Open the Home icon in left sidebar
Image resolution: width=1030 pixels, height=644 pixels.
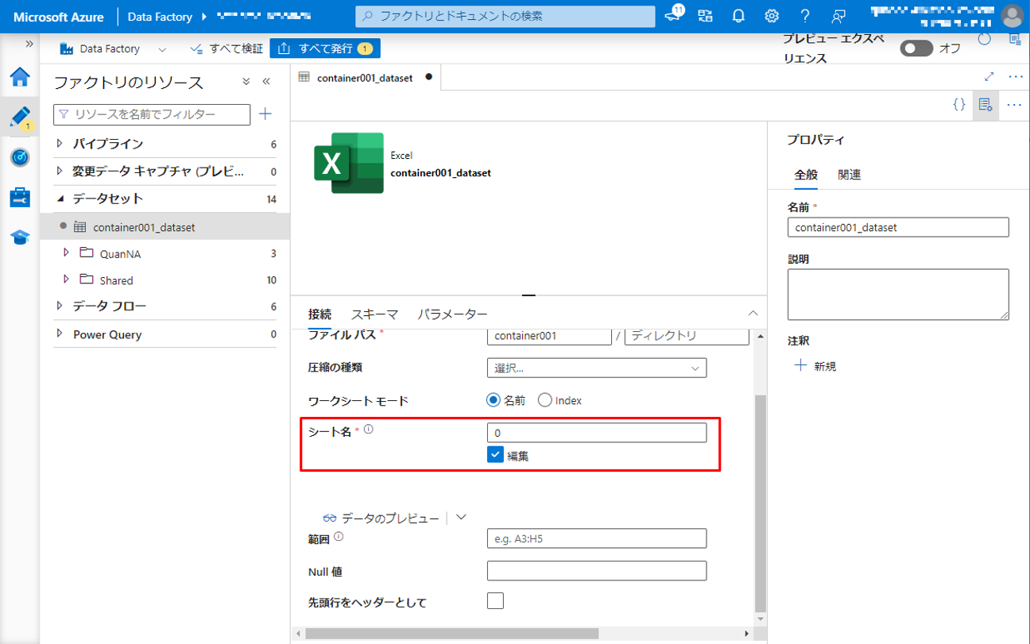point(20,77)
